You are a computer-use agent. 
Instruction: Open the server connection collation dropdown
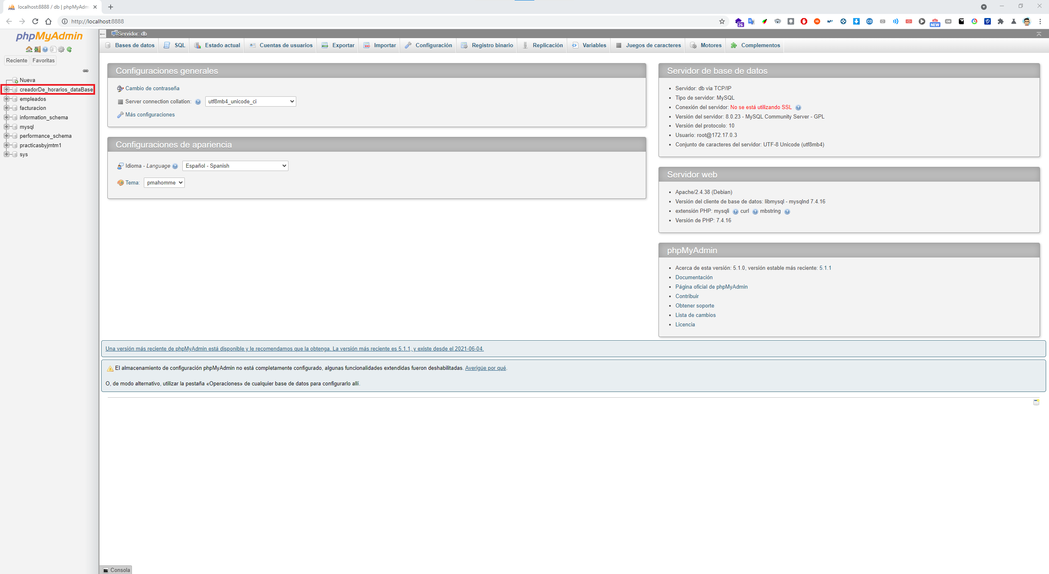pyautogui.click(x=250, y=101)
